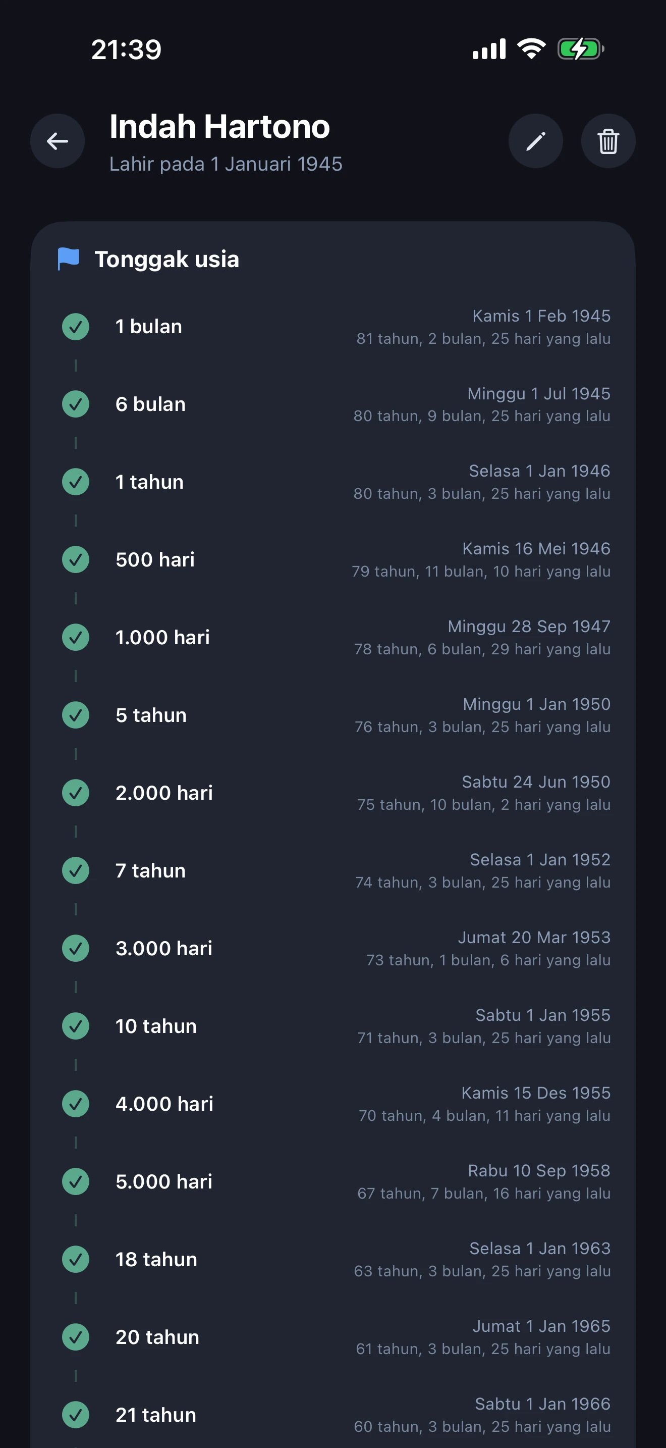Tap the date Rabu 10 Sep 1958
The width and height of the screenshot is (666, 1448).
(x=538, y=1170)
